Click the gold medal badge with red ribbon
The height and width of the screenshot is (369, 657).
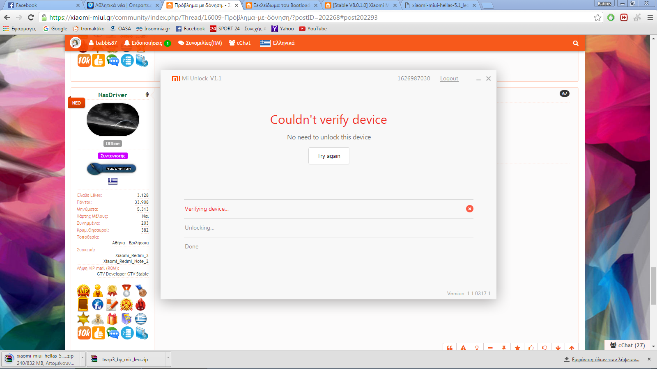click(x=112, y=291)
